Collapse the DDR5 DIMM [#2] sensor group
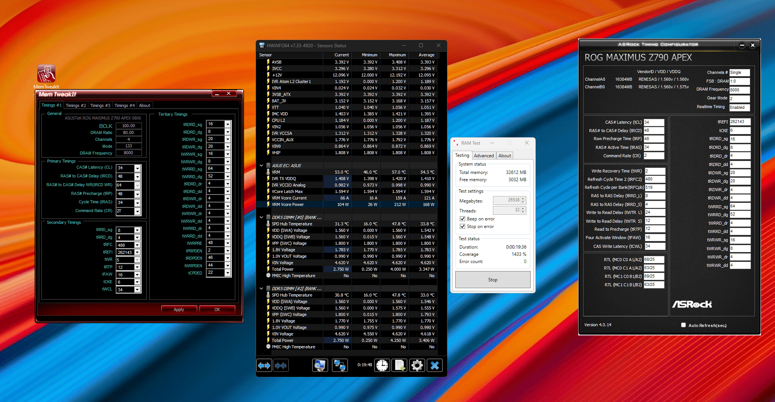Image resolution: width=775 pixels, height=402 pixels. point(261,289)
